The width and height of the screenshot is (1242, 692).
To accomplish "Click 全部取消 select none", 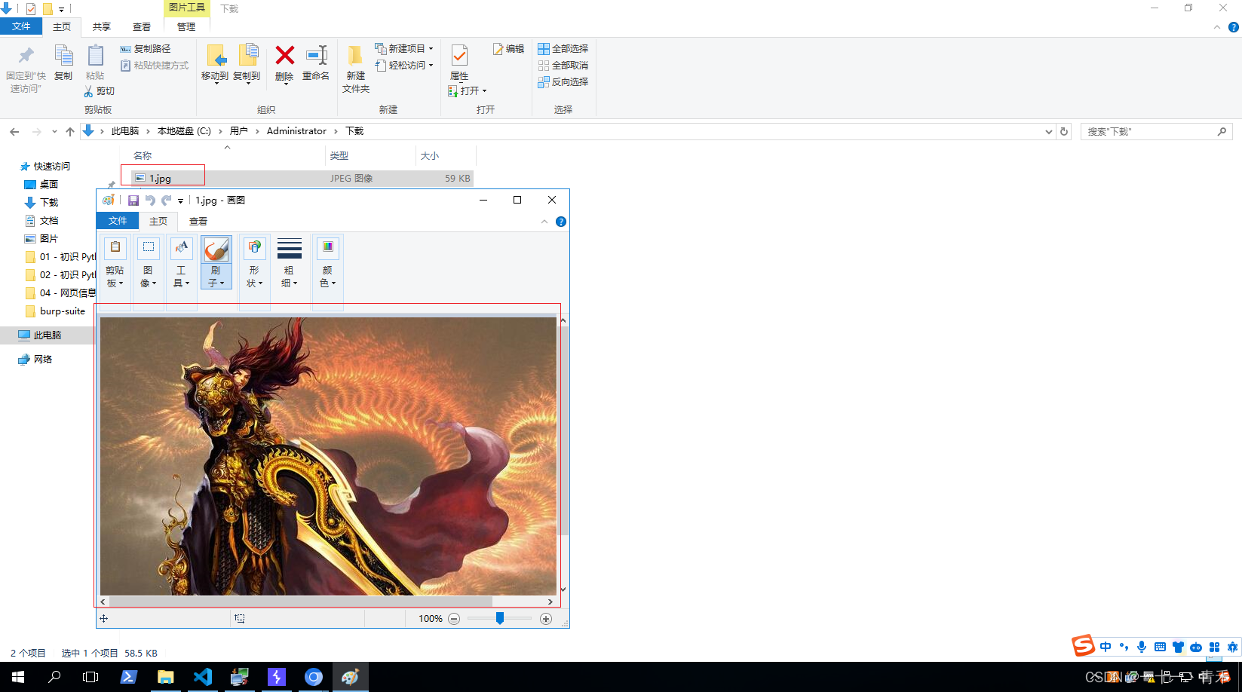I will pos(563,66).
